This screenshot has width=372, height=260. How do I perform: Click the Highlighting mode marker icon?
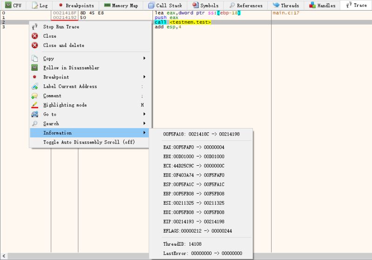pyautogui.click(x=34, y=105)
